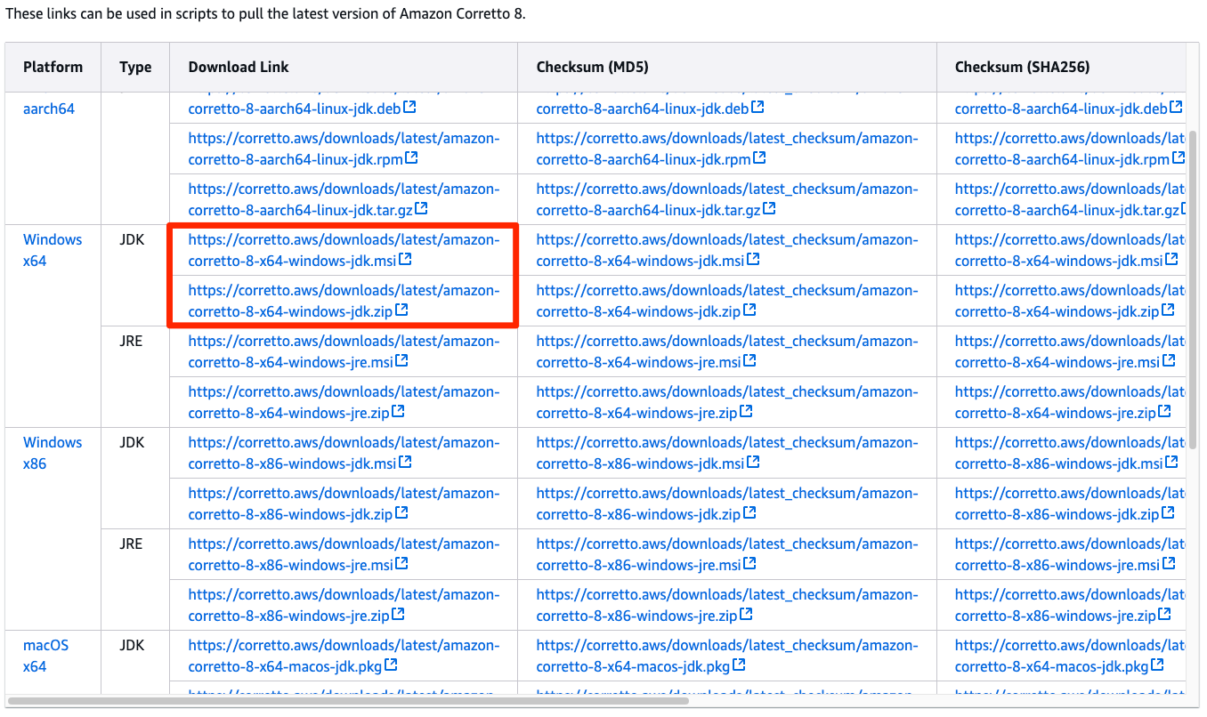Click external-link icon after x64-macos-jdk.pkg in SHA256 column
This screenshot has height=717, width=1207.
(x=1157, y=665)
